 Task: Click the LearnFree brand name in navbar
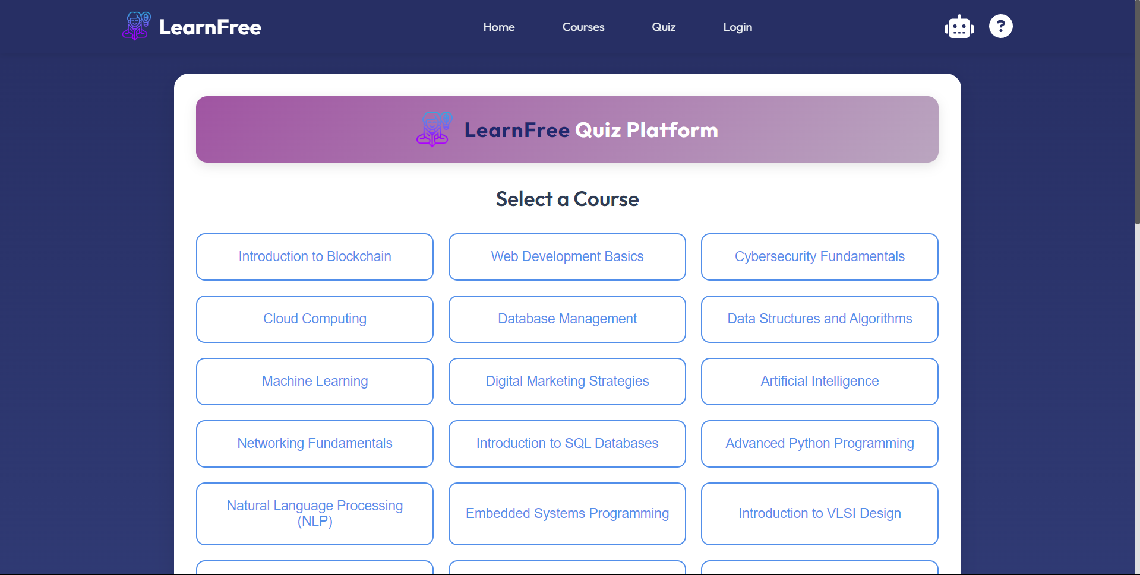(x=210, y=27)
